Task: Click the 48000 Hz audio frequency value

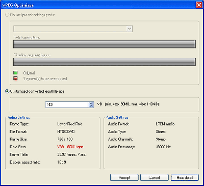Action: 163,147
